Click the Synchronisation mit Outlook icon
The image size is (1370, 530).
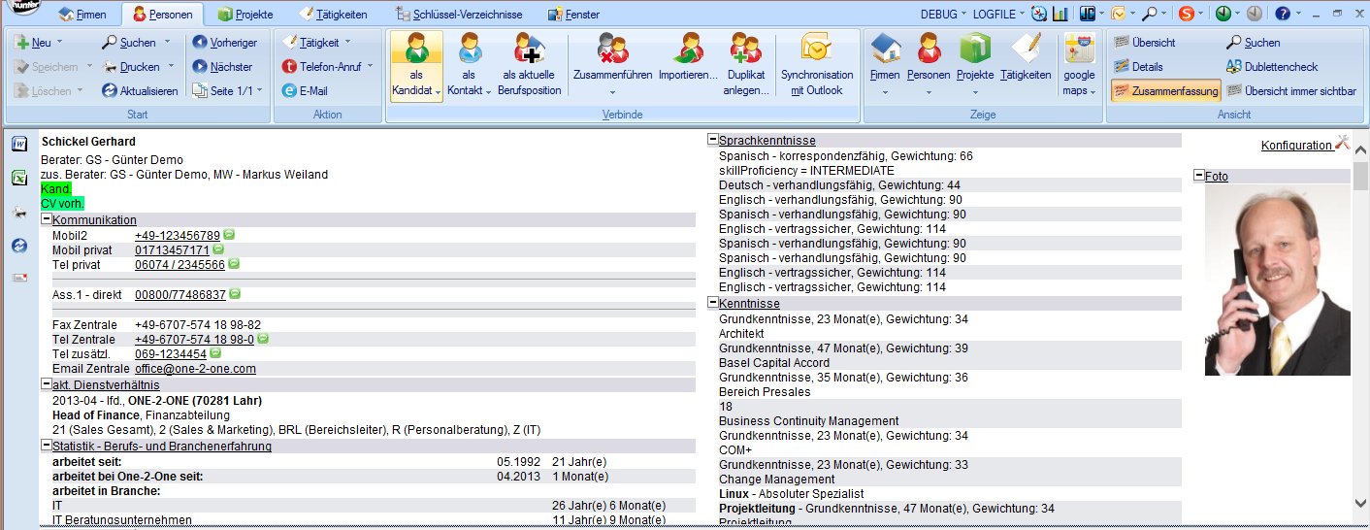816,48
